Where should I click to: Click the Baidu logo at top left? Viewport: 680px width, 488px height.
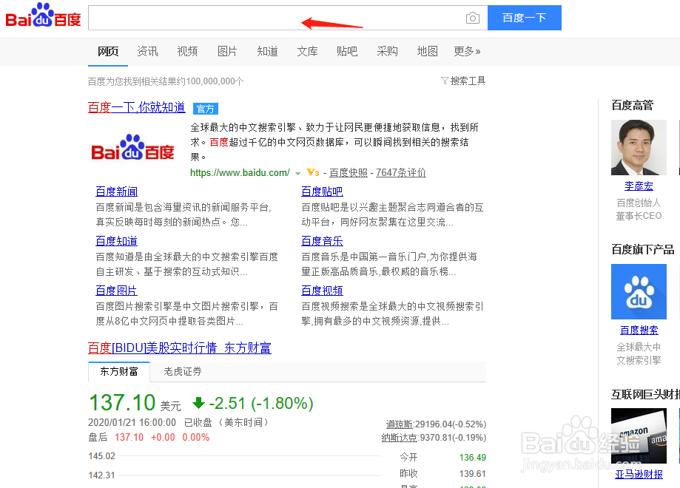pyautogui.click(x=43, y=16)
